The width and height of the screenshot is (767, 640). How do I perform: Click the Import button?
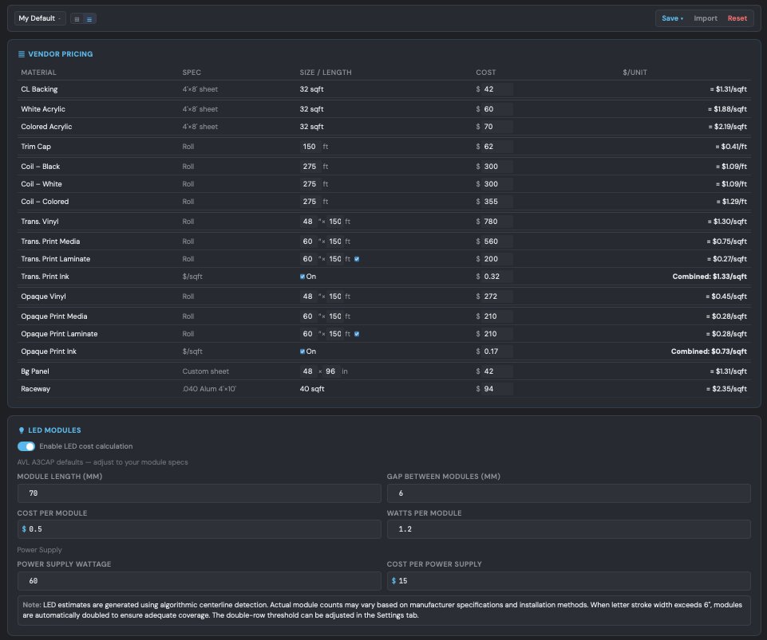pos(706,18)
